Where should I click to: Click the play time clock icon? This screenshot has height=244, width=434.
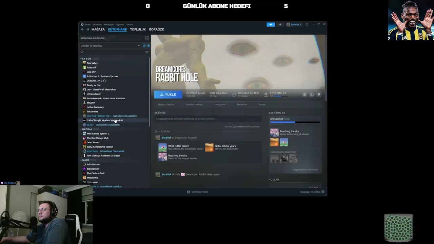coord(234,95)
